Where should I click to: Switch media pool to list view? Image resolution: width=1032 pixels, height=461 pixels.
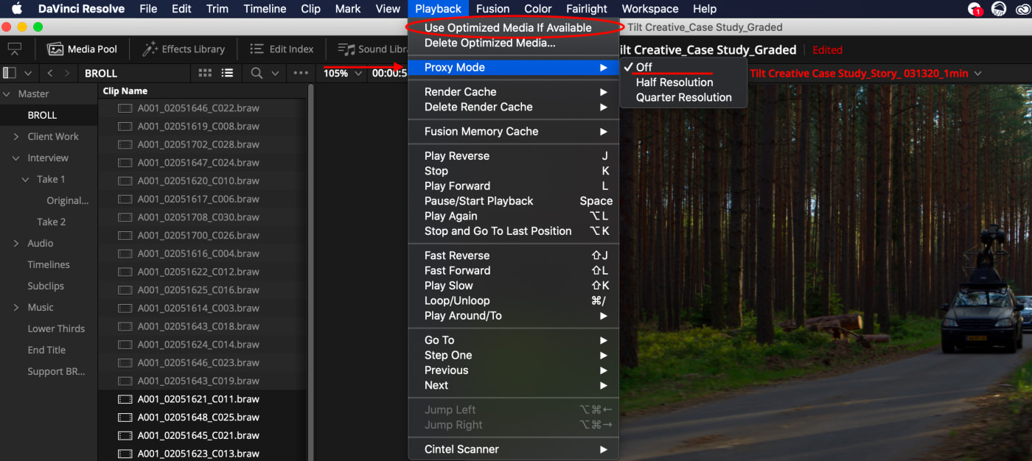tap(227, 73)
